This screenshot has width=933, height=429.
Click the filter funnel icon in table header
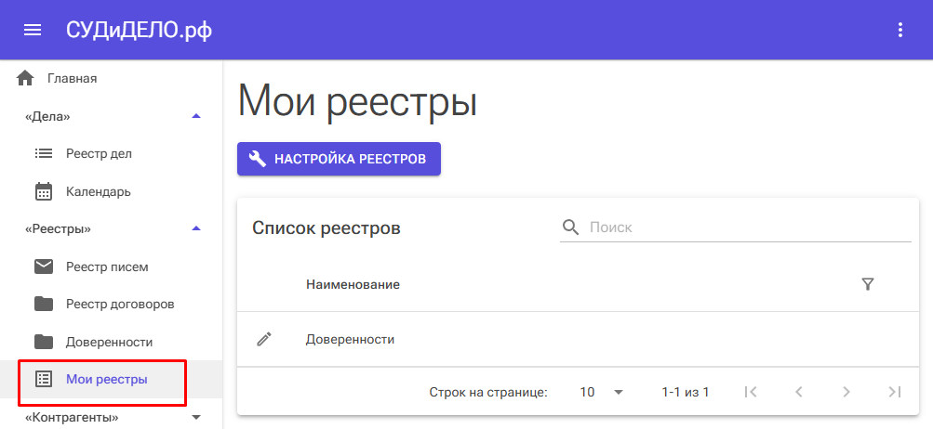(868, 284)
